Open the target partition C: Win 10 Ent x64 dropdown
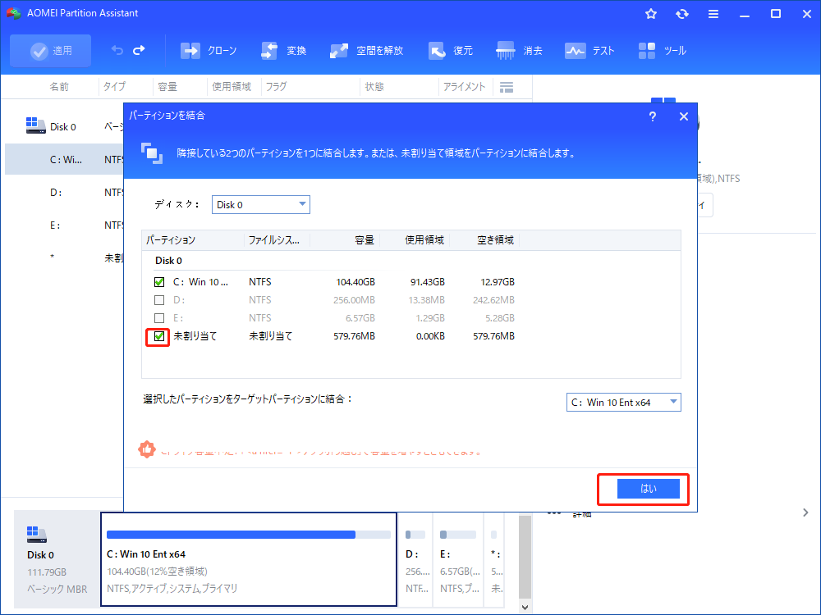Image resolution: width=821 pixels, height=615 pixels. [624, 402]
